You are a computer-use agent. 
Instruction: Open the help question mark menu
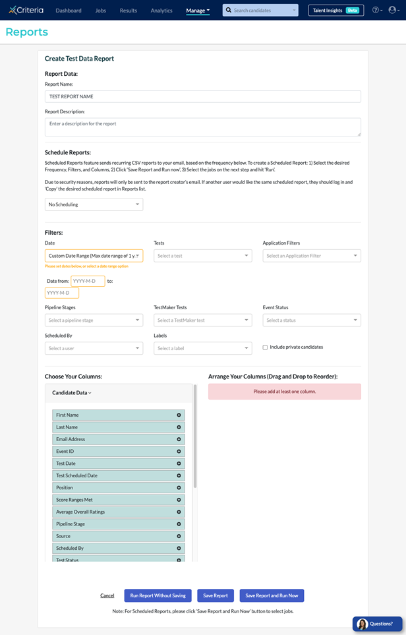point(377,10)
